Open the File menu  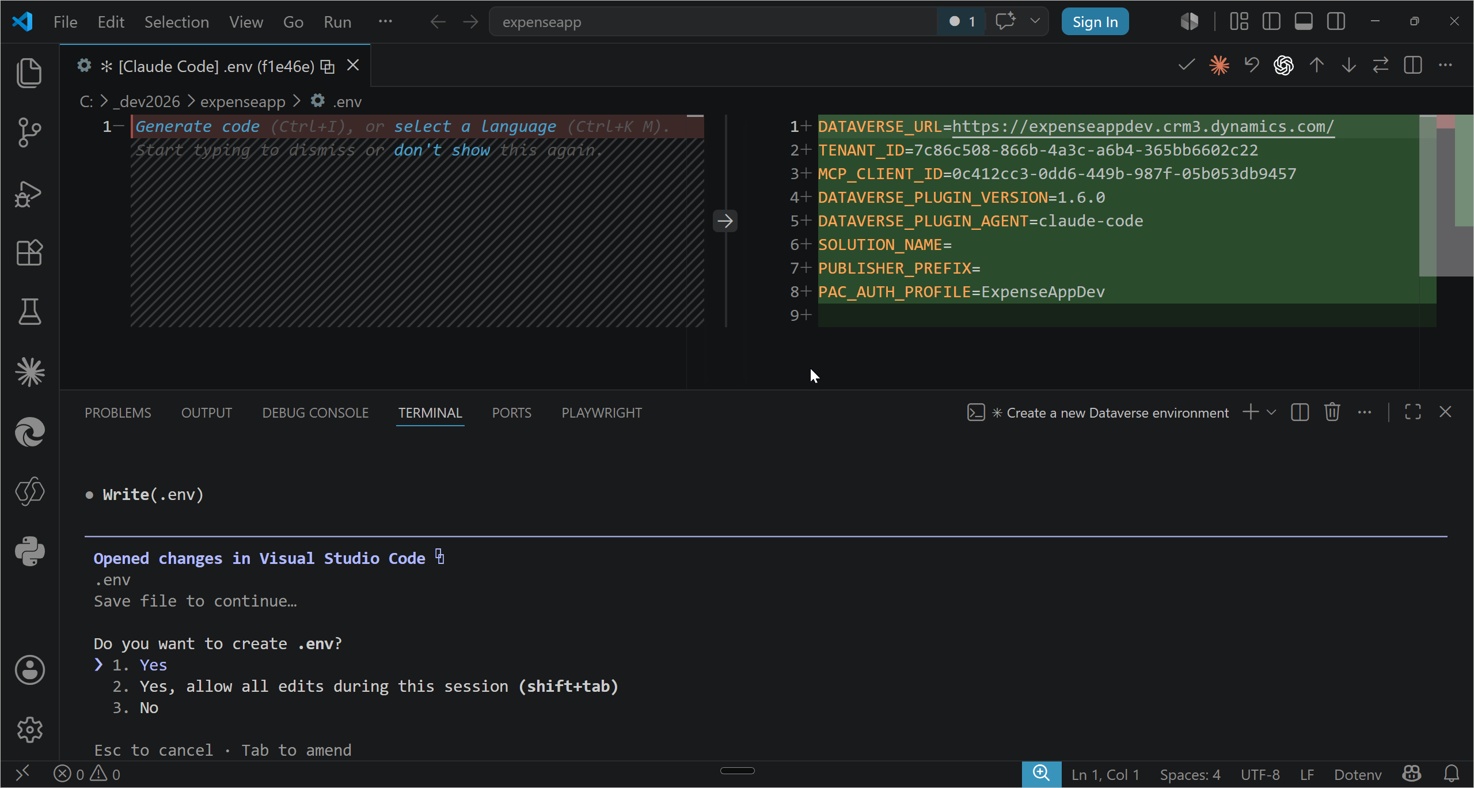point(65,22)
